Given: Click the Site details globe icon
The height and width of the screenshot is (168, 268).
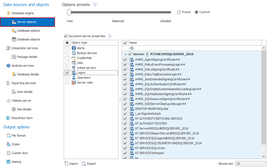Looking at the screenshot, I should 14,109.
